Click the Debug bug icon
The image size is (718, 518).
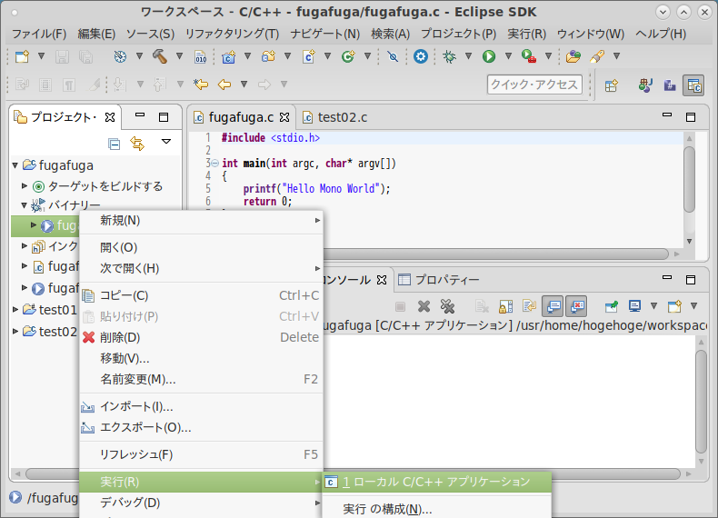pos(449,56)
